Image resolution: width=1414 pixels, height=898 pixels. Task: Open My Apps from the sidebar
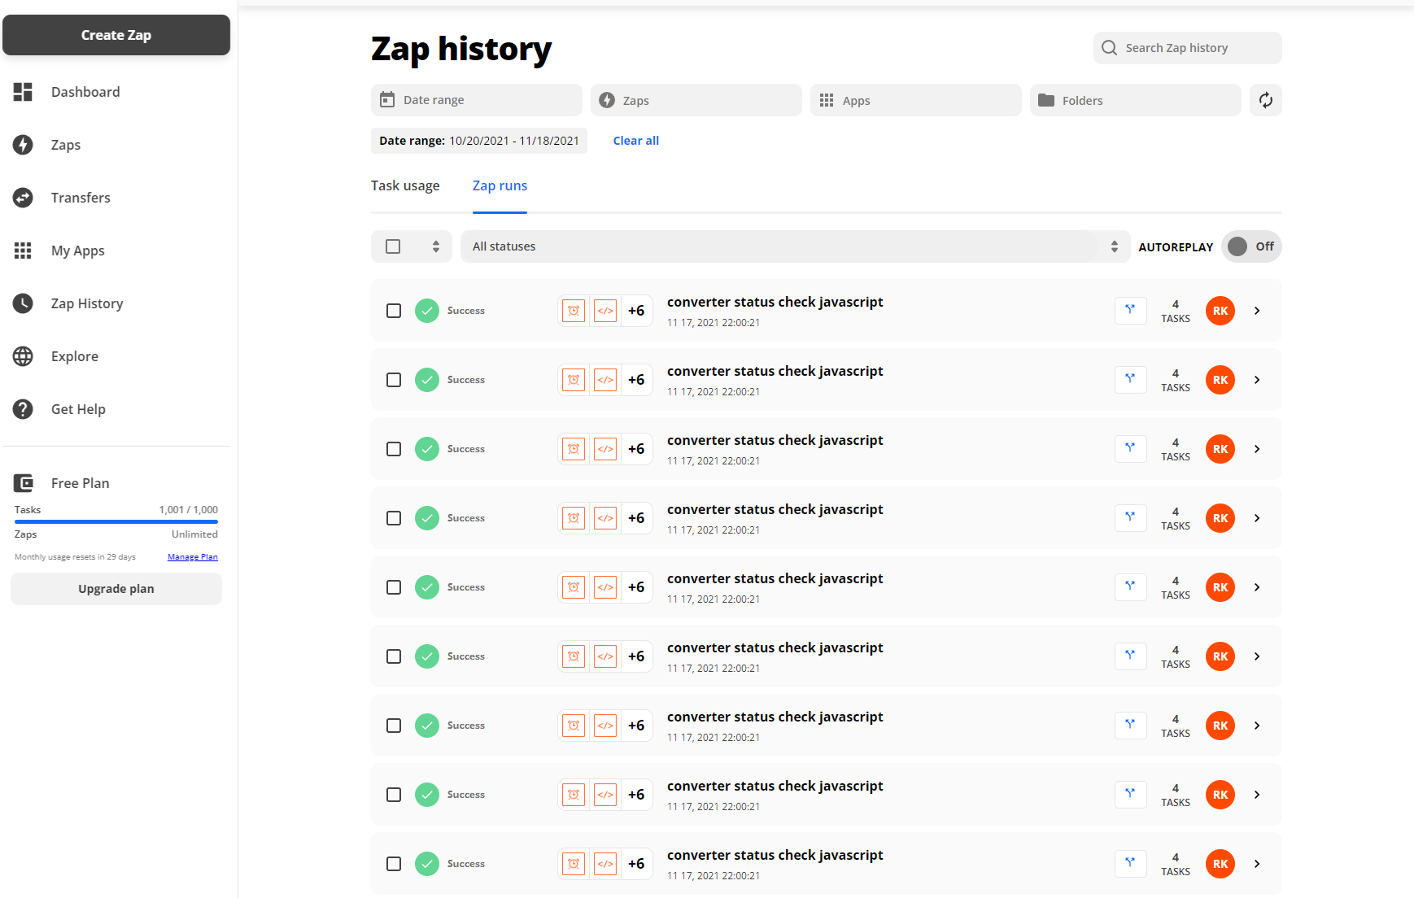[78, 251]
